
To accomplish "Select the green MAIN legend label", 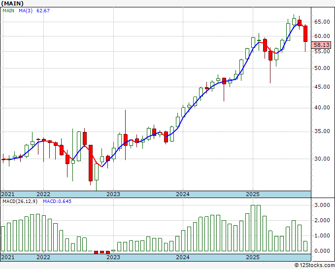I will click(x=8, y=11).
